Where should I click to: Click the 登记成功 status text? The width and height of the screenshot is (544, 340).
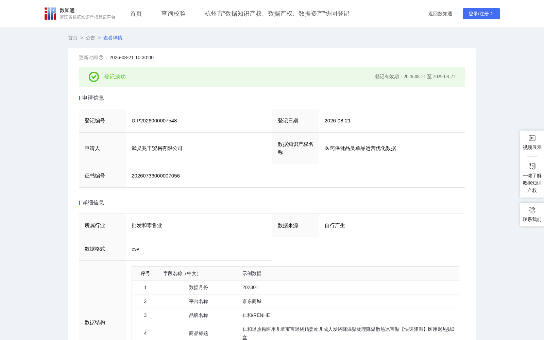coord(115,77)
